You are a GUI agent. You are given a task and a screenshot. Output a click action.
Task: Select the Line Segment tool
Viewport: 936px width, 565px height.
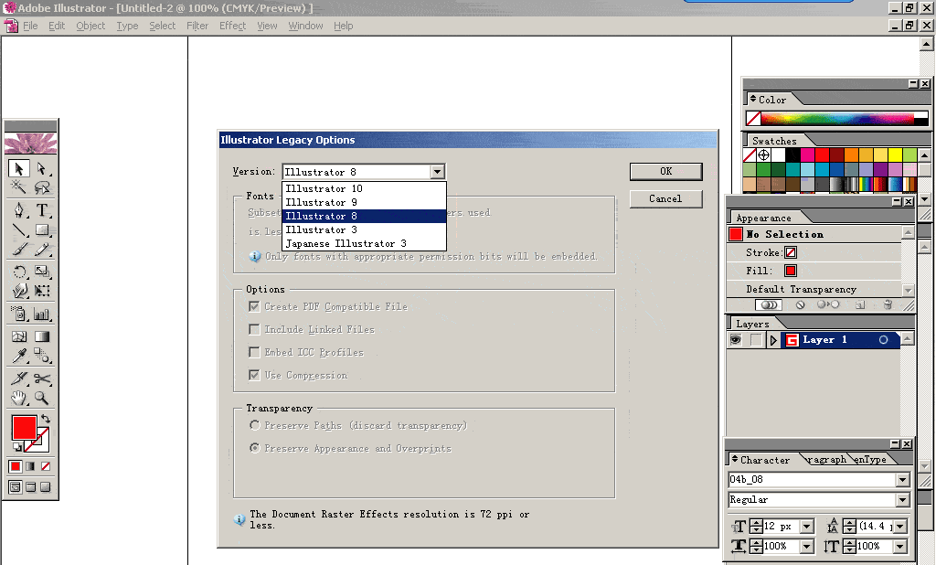click(18, 230)
